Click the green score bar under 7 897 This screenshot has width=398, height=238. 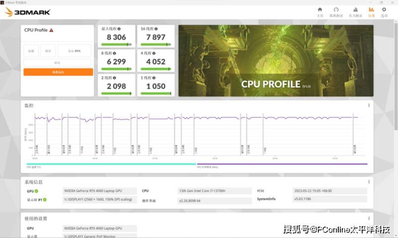point(156,44)
